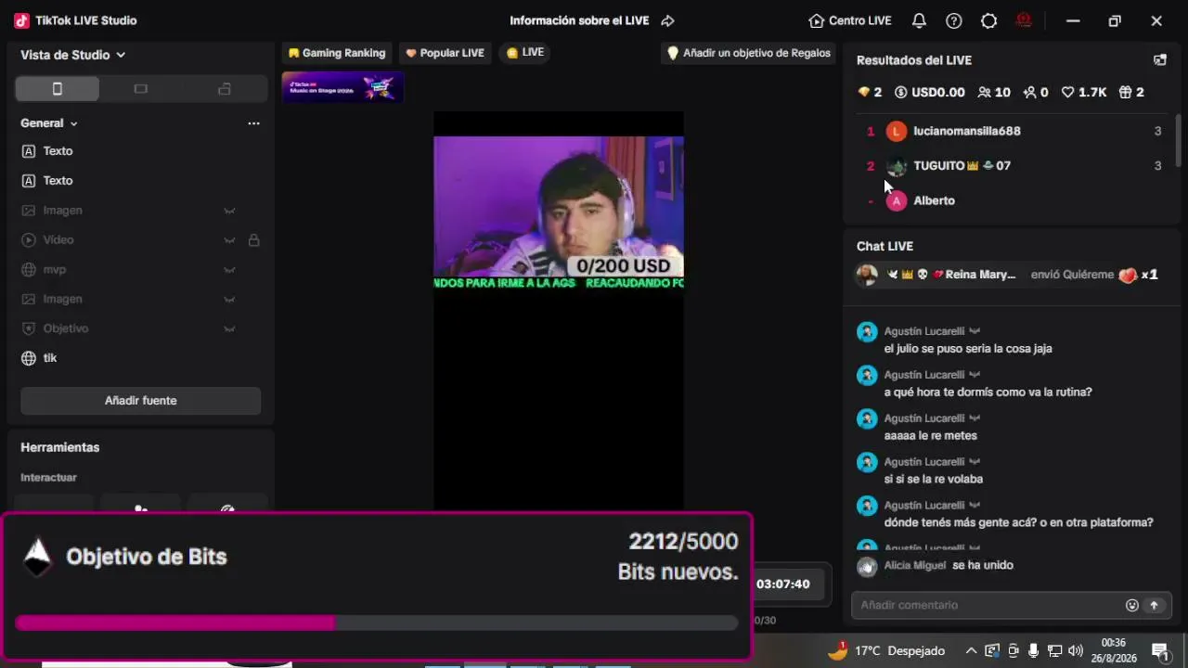Viewport: 1188px width, 668px height.
Task: Open Información sobre el LIVE
Action: tap(579, 20)
